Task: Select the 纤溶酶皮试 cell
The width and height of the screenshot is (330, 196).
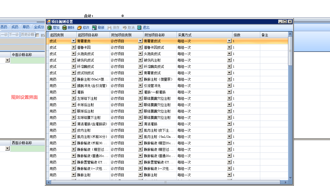Action: 93,67
